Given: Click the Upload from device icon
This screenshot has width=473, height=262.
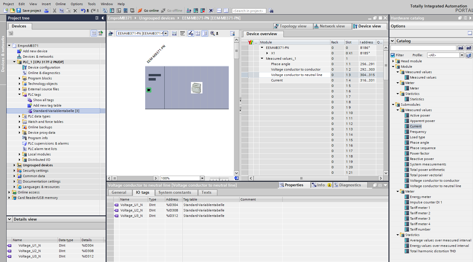Looking at the screenshot, I should pyautogui.click(x=119, y=11).
